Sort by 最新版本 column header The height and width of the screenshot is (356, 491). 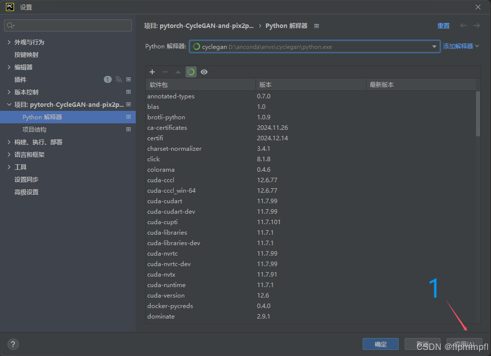pyautogui.click(x=421, y=84)
